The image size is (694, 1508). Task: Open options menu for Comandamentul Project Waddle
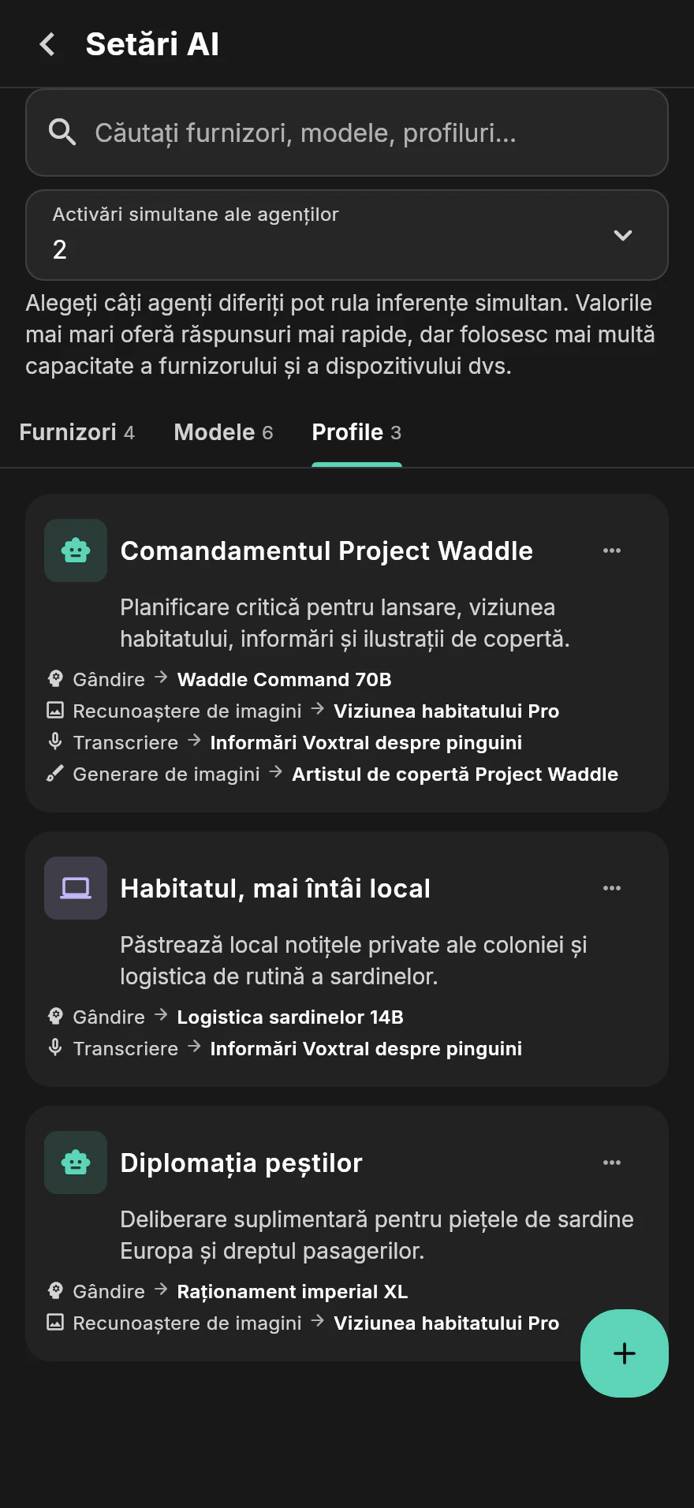[x=612, y=551]
